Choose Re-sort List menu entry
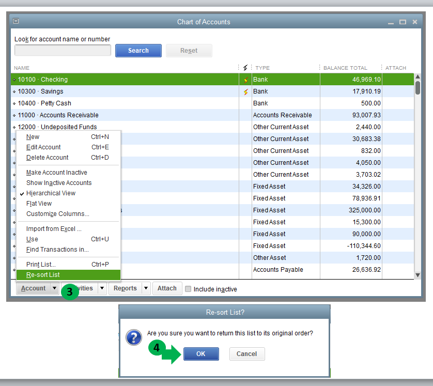This screenshot has height=386, width=433. [69, 275]
